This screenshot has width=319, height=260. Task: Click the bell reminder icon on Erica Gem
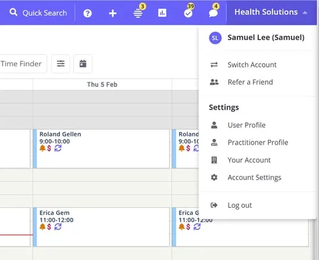[x=43, y=227]
